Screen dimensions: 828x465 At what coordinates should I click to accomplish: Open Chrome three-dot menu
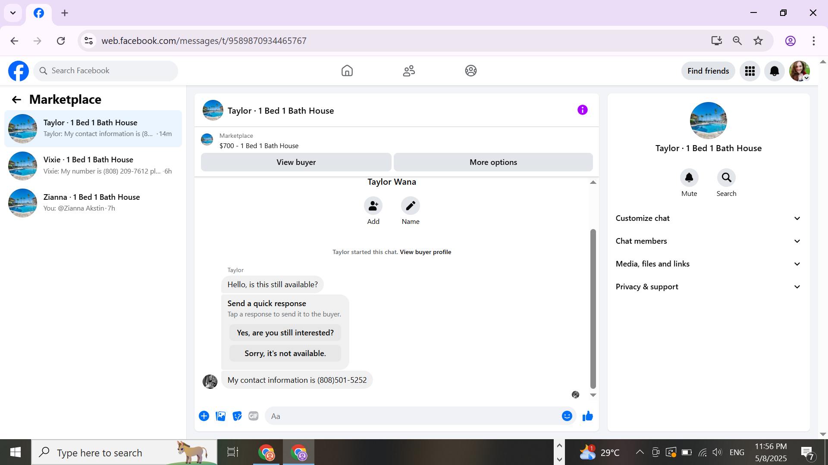[x=814, y=41]
